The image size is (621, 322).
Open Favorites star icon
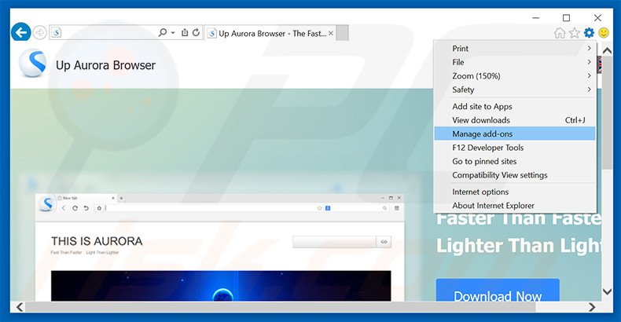[x=575, y=33]
